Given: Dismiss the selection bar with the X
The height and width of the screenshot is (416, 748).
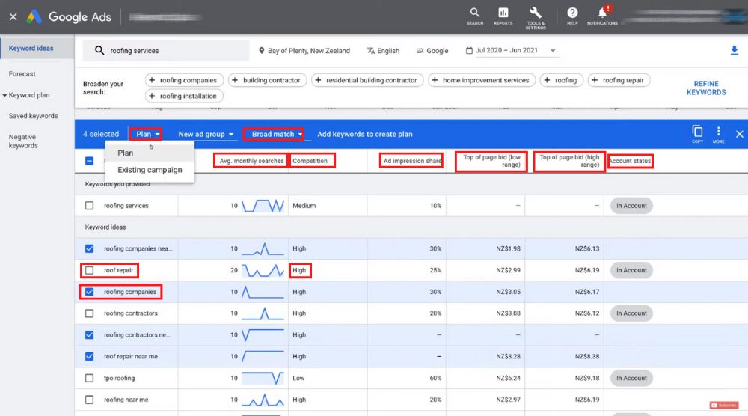Looking at the screenshot, I should (740, 134).
